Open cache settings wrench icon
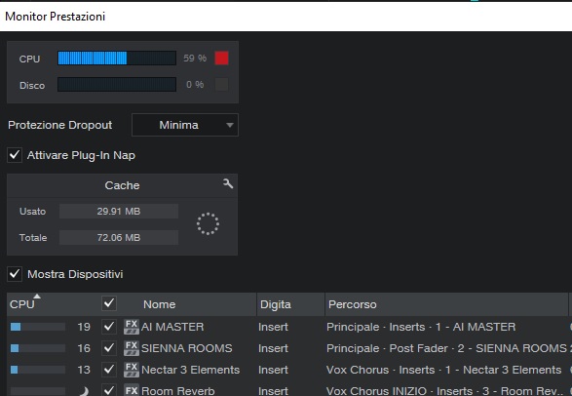 pyautogui.click(x=228, y=183)
